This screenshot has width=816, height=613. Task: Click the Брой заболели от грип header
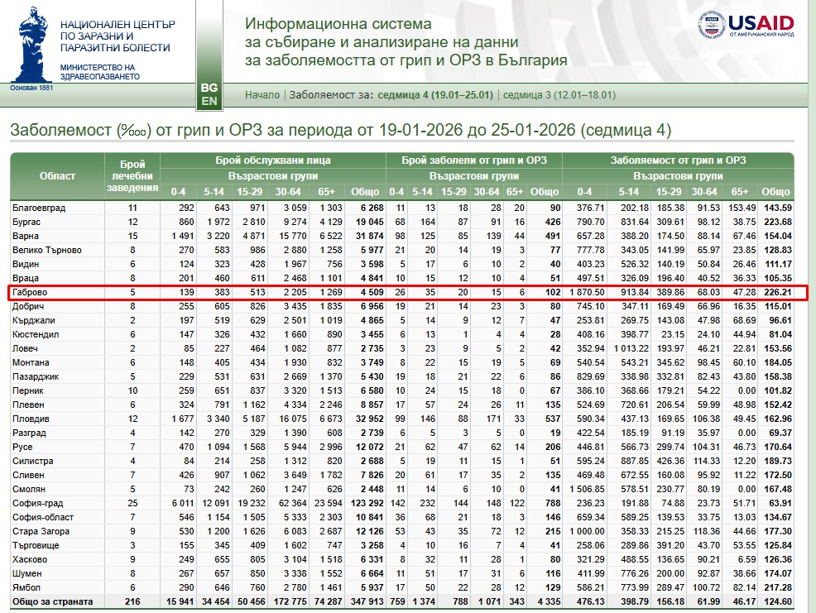tap(474, 160)
